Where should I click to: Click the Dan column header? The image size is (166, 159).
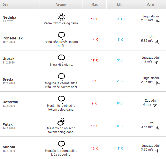[5, 5]
